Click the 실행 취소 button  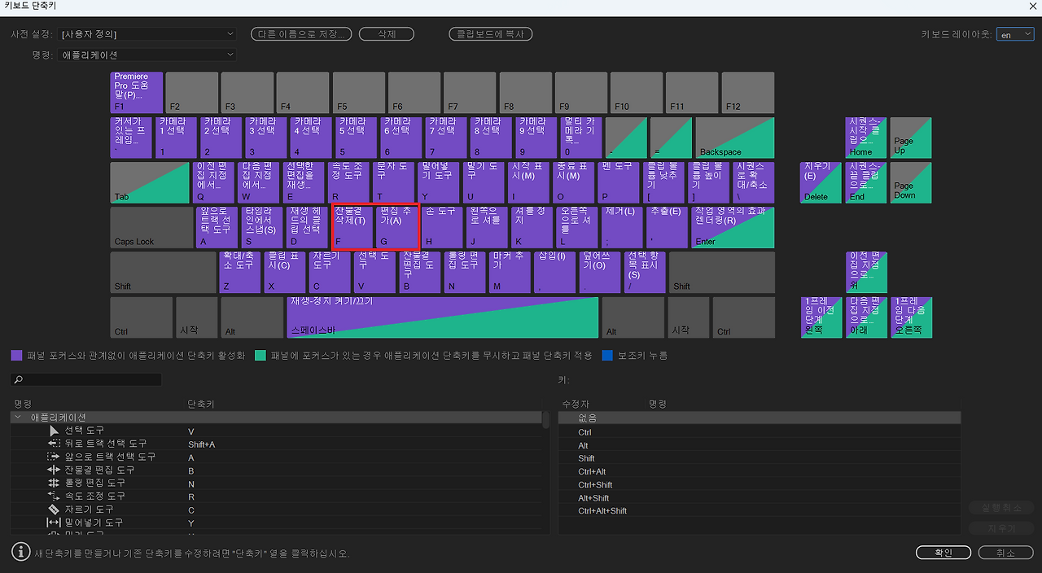[1001, 507]
